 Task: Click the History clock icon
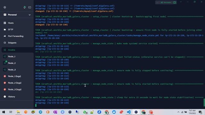pyautogui.click(x=5, y=96)
